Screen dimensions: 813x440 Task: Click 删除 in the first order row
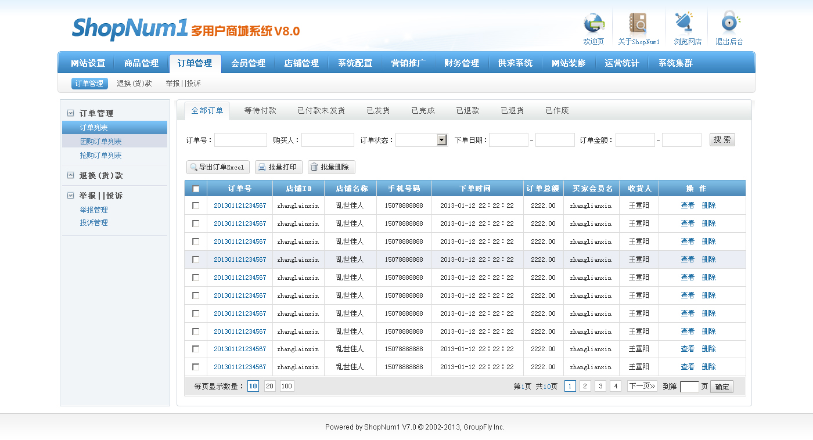click(708, 205)
